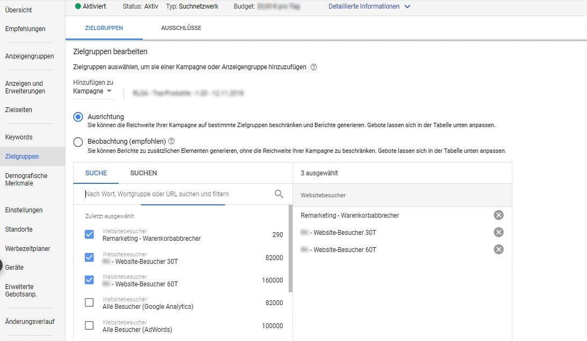Image resolution: width=587 pixels, height=341 pixels.
Task: Check Alle Besucher (AdWords) checkbox
Action: pyautogui.click(x=90, y=325)
